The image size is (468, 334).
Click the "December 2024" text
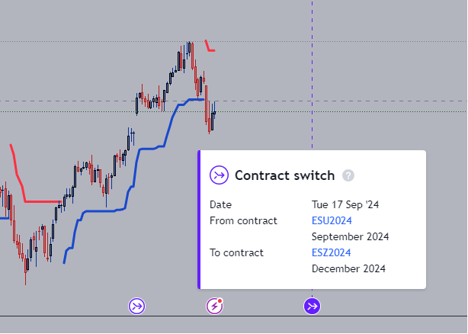click(x=348, y=268)
